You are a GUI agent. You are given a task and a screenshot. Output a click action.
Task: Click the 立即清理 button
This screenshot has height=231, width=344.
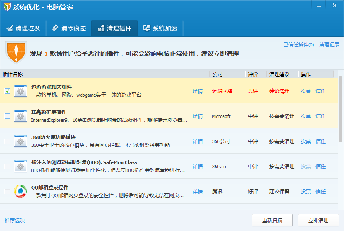[x=318, y=220]
